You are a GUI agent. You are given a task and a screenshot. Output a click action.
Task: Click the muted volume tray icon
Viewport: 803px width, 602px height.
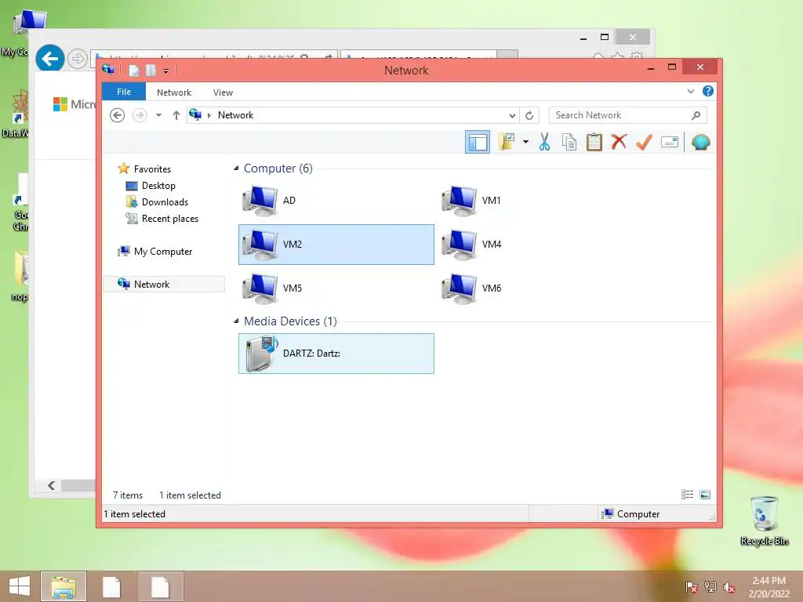pyautogui.click(x=729, y=586)
